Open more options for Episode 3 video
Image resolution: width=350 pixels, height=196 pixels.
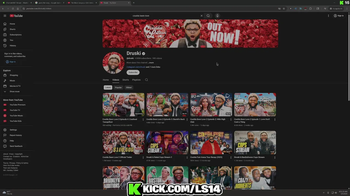point(187,119)
